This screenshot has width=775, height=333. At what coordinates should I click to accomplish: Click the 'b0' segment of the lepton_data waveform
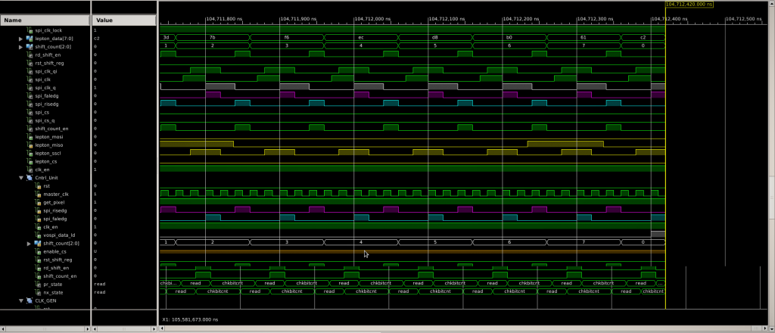tap(509, 38)
